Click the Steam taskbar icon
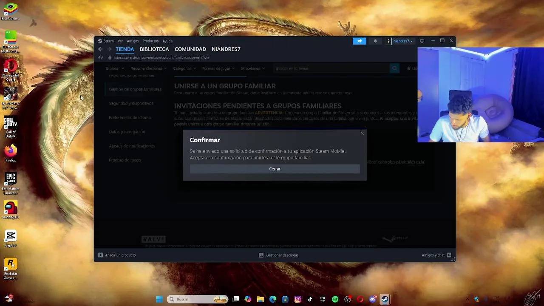Screen dimensions: 544x306 (x=385, y=299)
